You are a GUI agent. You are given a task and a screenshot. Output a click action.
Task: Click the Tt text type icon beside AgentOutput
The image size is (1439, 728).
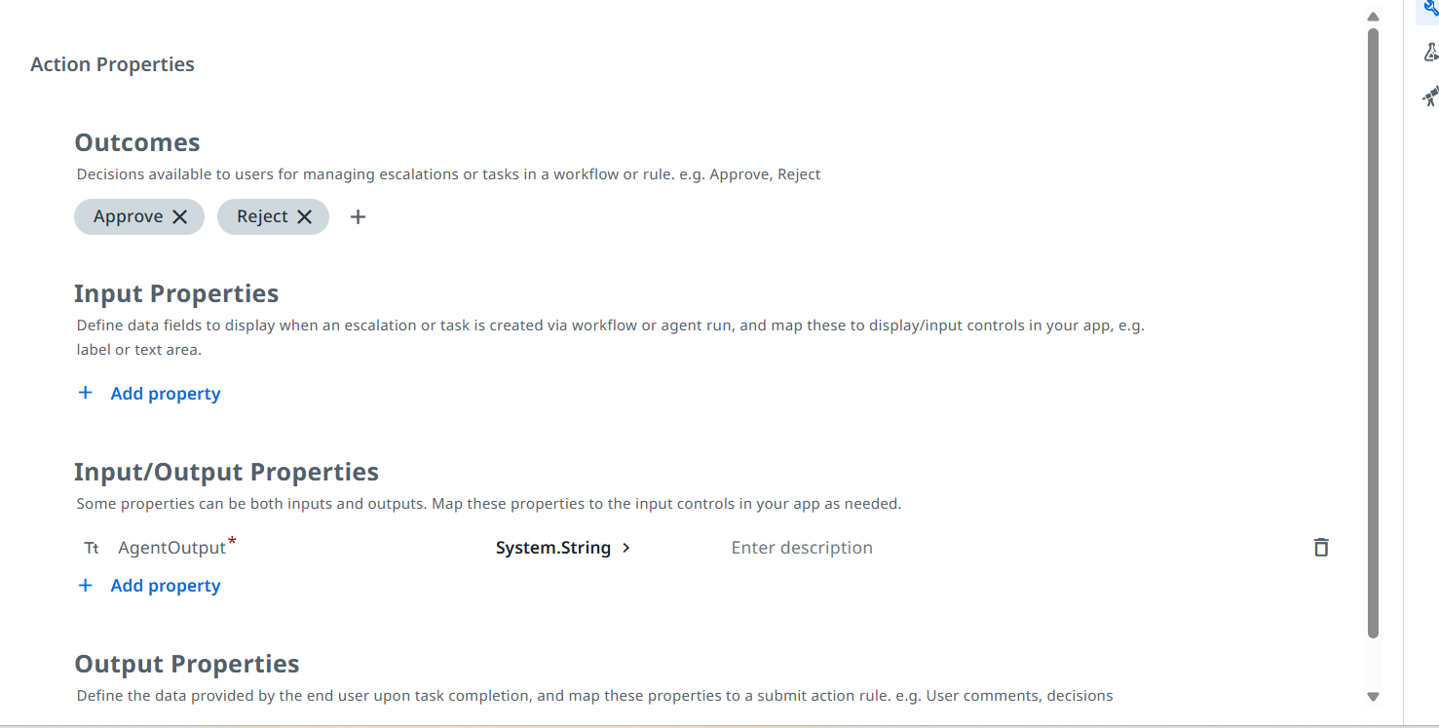[92, 548]
